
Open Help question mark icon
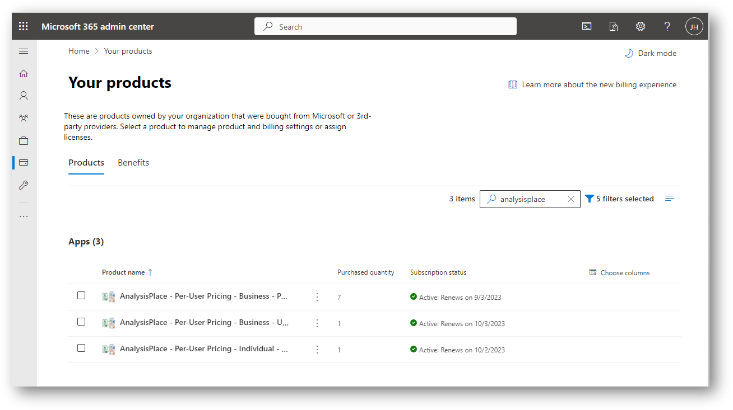667,26
